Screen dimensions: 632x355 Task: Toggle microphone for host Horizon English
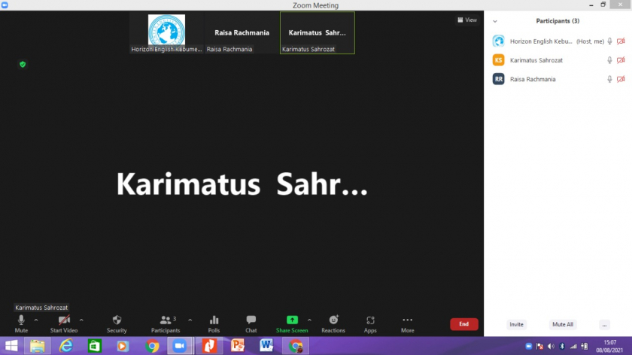click(610, 41)
